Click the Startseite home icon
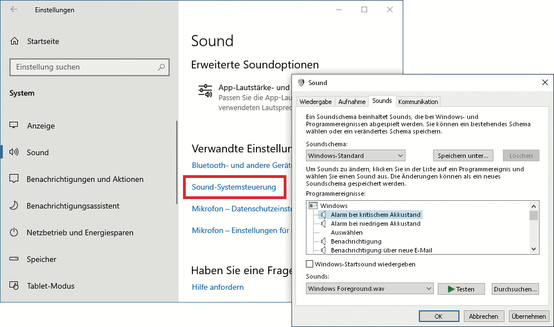Screen dimensions: 554x327 pos(14,42)
